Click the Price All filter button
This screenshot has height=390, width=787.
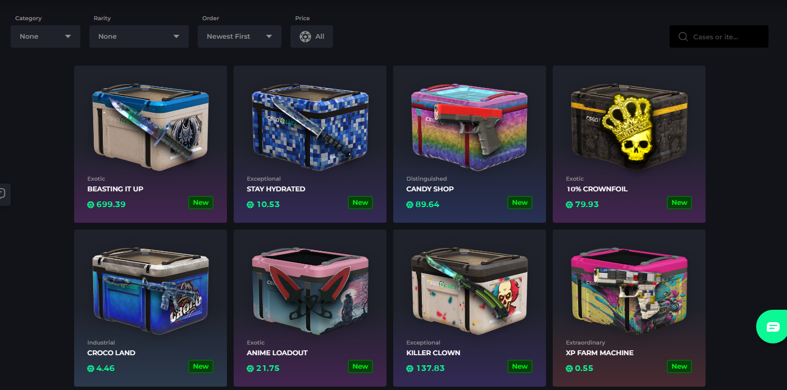click(x=312, y=36)
